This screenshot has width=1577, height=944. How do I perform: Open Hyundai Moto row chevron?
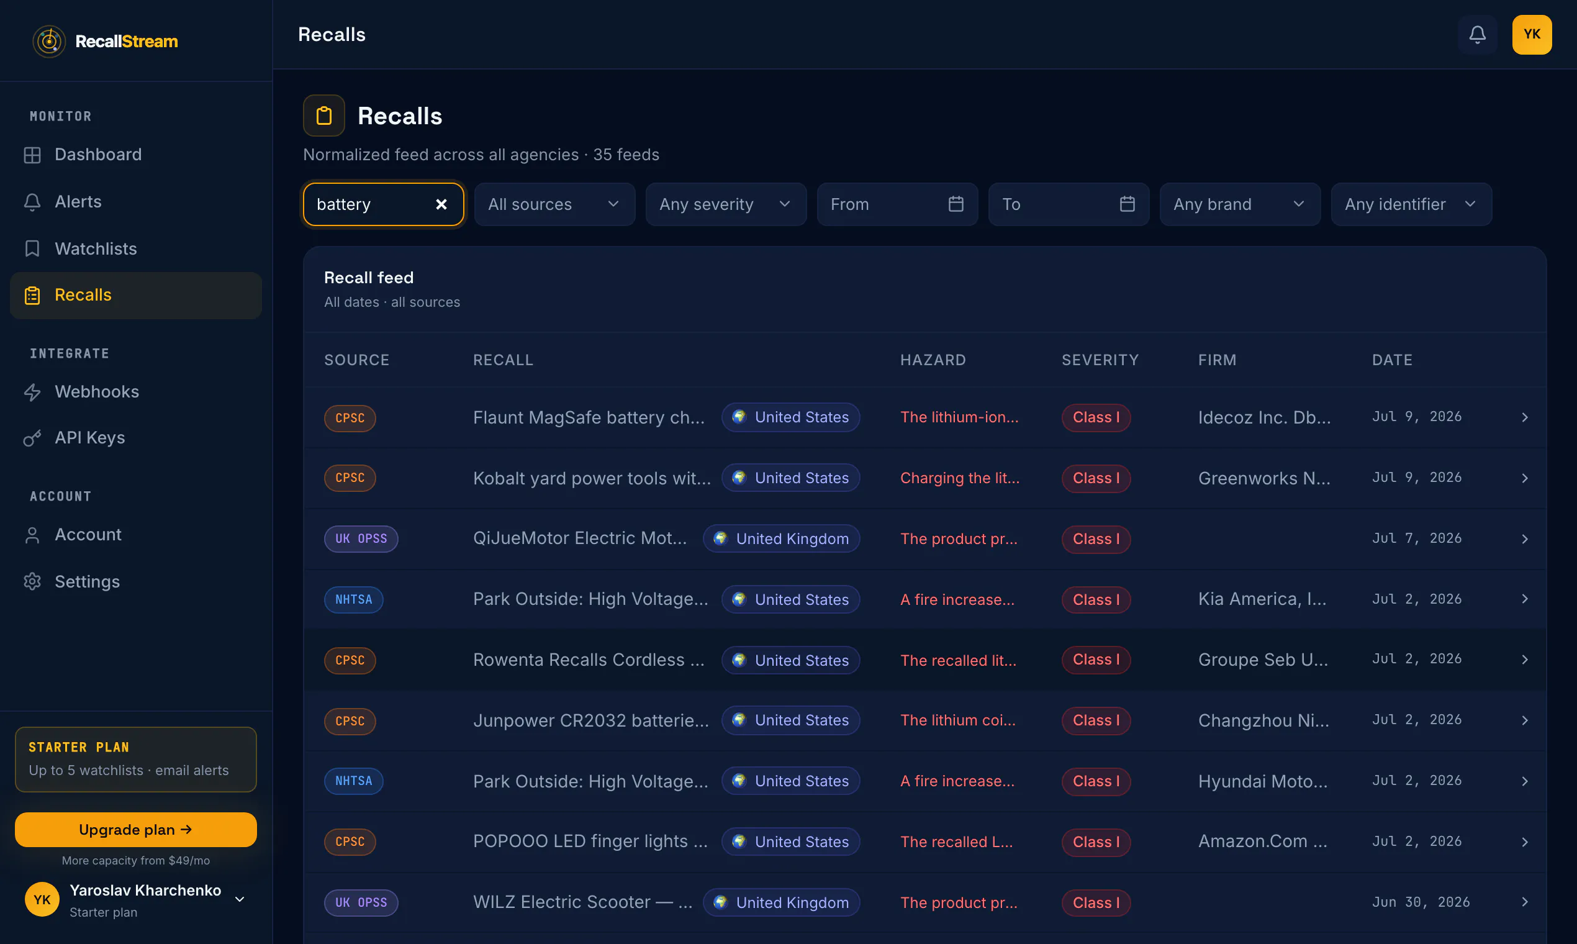pos(1524,781)
